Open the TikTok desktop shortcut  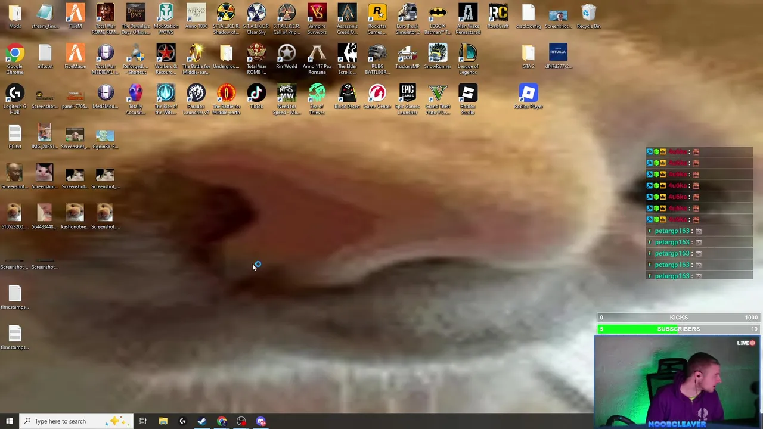pos(256,97)
